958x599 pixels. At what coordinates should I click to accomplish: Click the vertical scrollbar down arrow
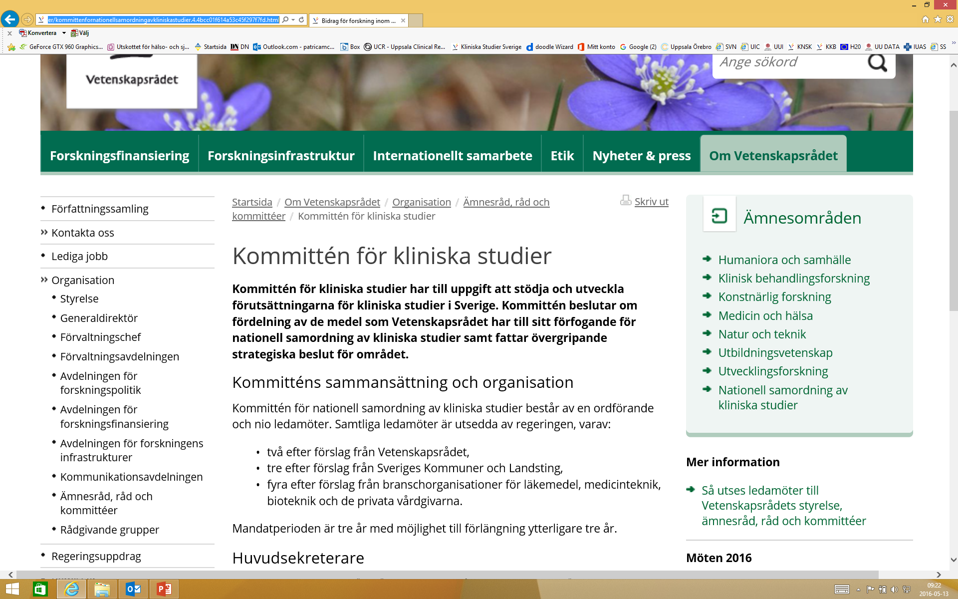(954, 560)
